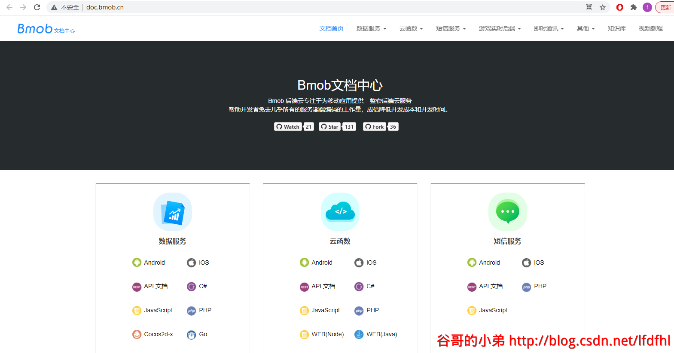674x353 pixels.
Task: Click the PHP icon under 云函数
Action: click(359, 311)
